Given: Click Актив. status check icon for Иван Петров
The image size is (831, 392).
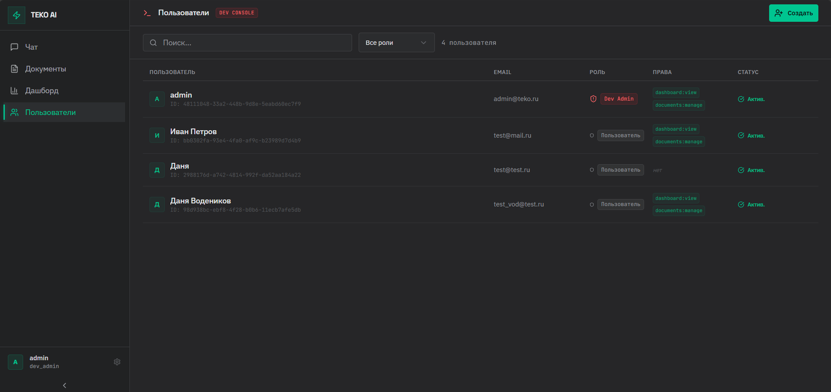Looking at the screenshot, I should click(741, 135).
